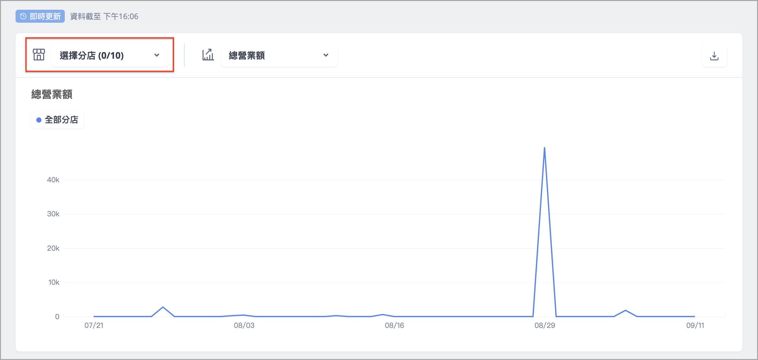The width and height of the screenshot is (758, 360).
Task: Open the 總營業額 metric dropdown
Action: (x=279, y=55)
